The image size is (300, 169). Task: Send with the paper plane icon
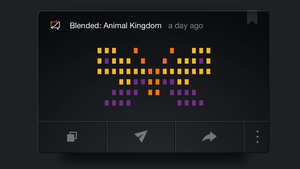click(x=141, y=136)
